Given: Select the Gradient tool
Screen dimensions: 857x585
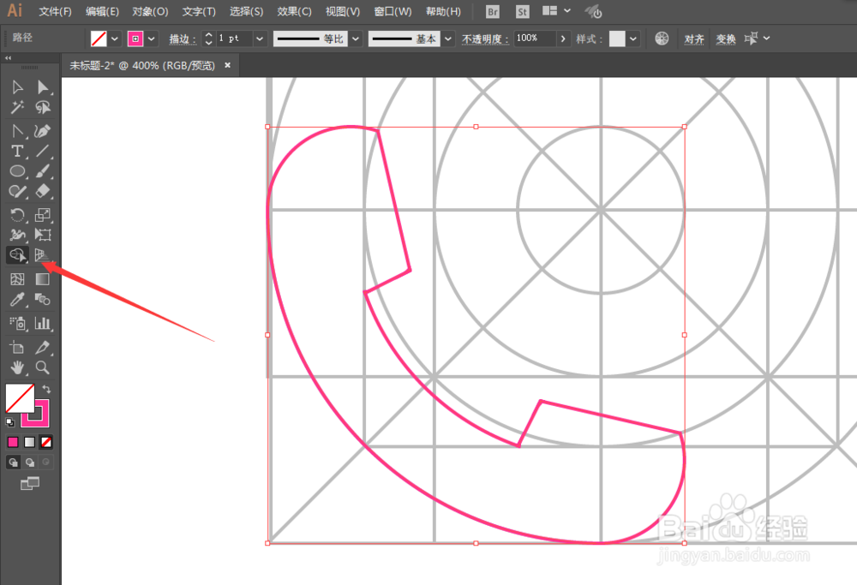Looking at the screenshot, I should (43, 278).
